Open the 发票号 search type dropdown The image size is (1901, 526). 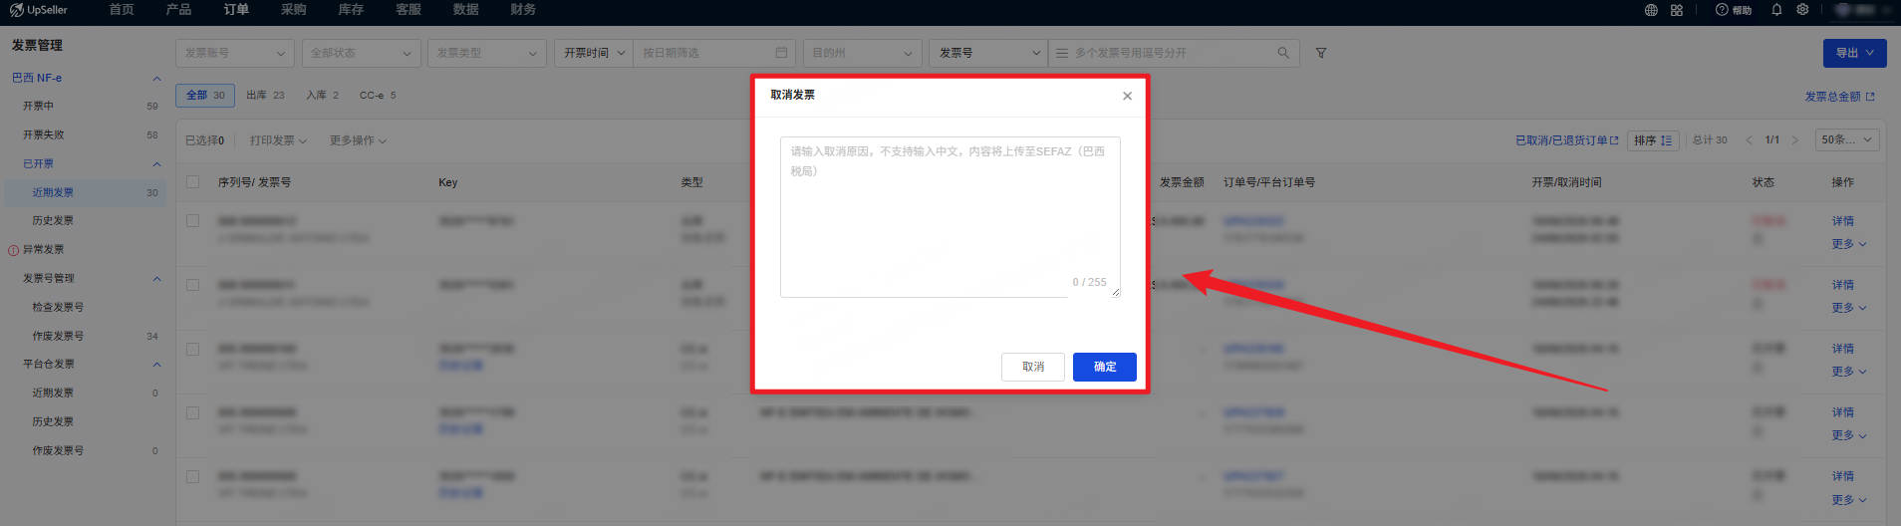(x=988, y=53)
